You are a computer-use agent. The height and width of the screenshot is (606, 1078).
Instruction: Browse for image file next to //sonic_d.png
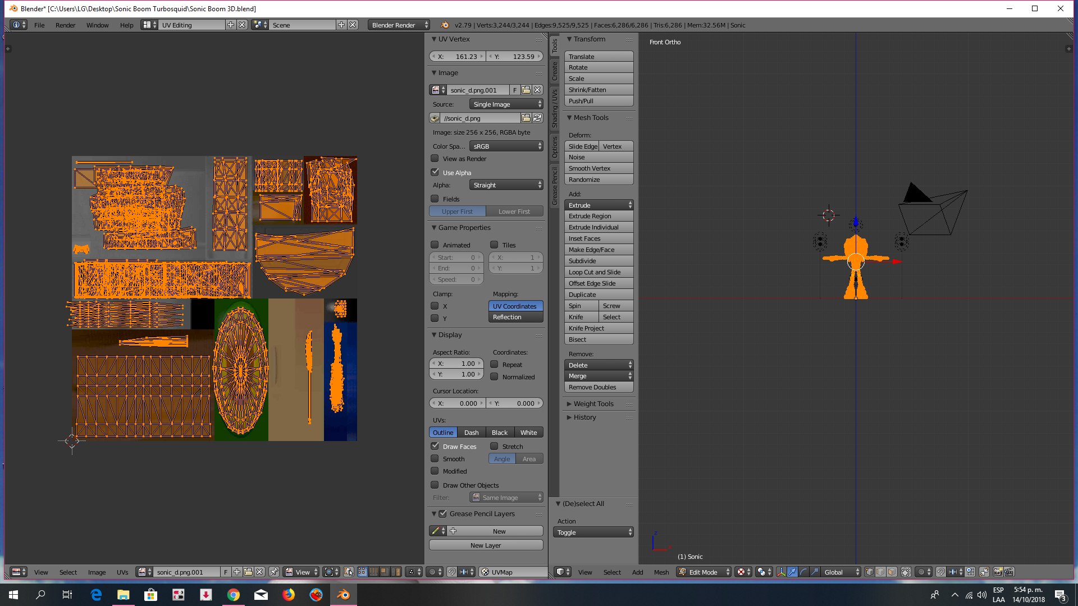point(526,118)
